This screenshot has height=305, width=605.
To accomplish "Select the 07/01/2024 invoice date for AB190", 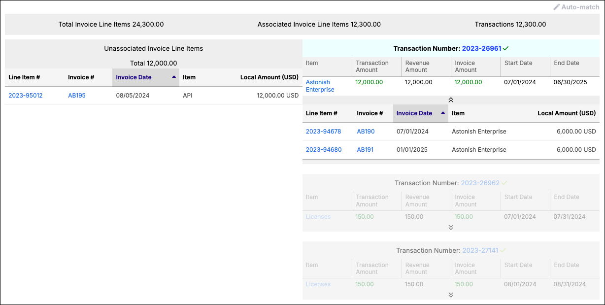I will point(412,132).
